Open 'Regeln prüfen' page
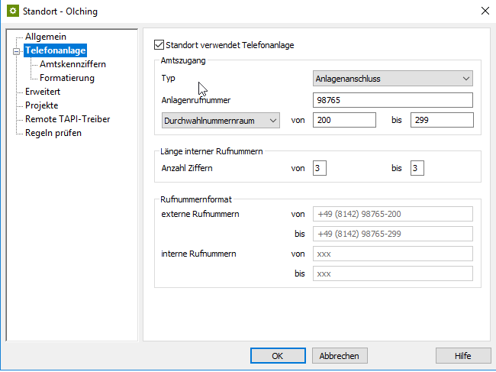The width and height of the screenshot is (496, 372). [x=53, y=133]
